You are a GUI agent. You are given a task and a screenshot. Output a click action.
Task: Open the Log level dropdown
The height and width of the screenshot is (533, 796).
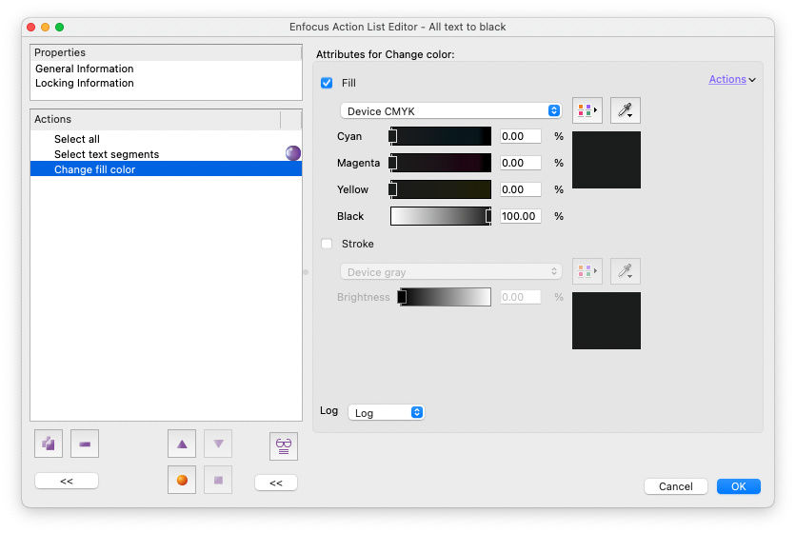click(386, 412)
